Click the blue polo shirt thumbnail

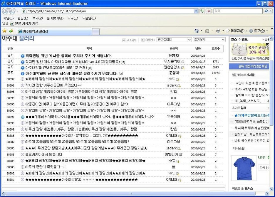click(244, 168)
